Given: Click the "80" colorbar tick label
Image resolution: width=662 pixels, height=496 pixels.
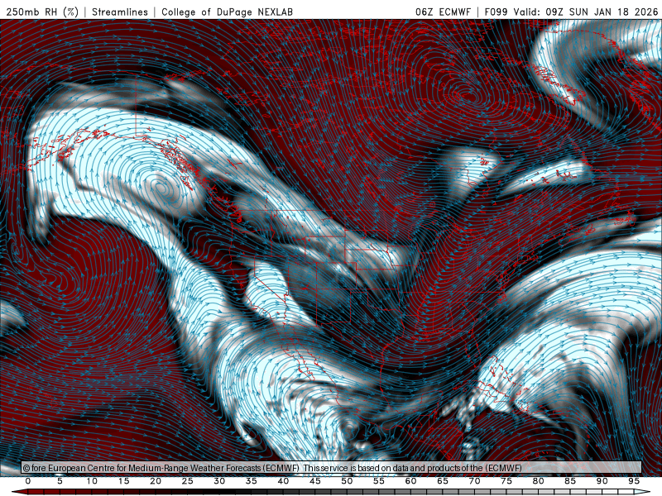Looking at the screenshot, I should pyautogui.click(x=538, y=481).
